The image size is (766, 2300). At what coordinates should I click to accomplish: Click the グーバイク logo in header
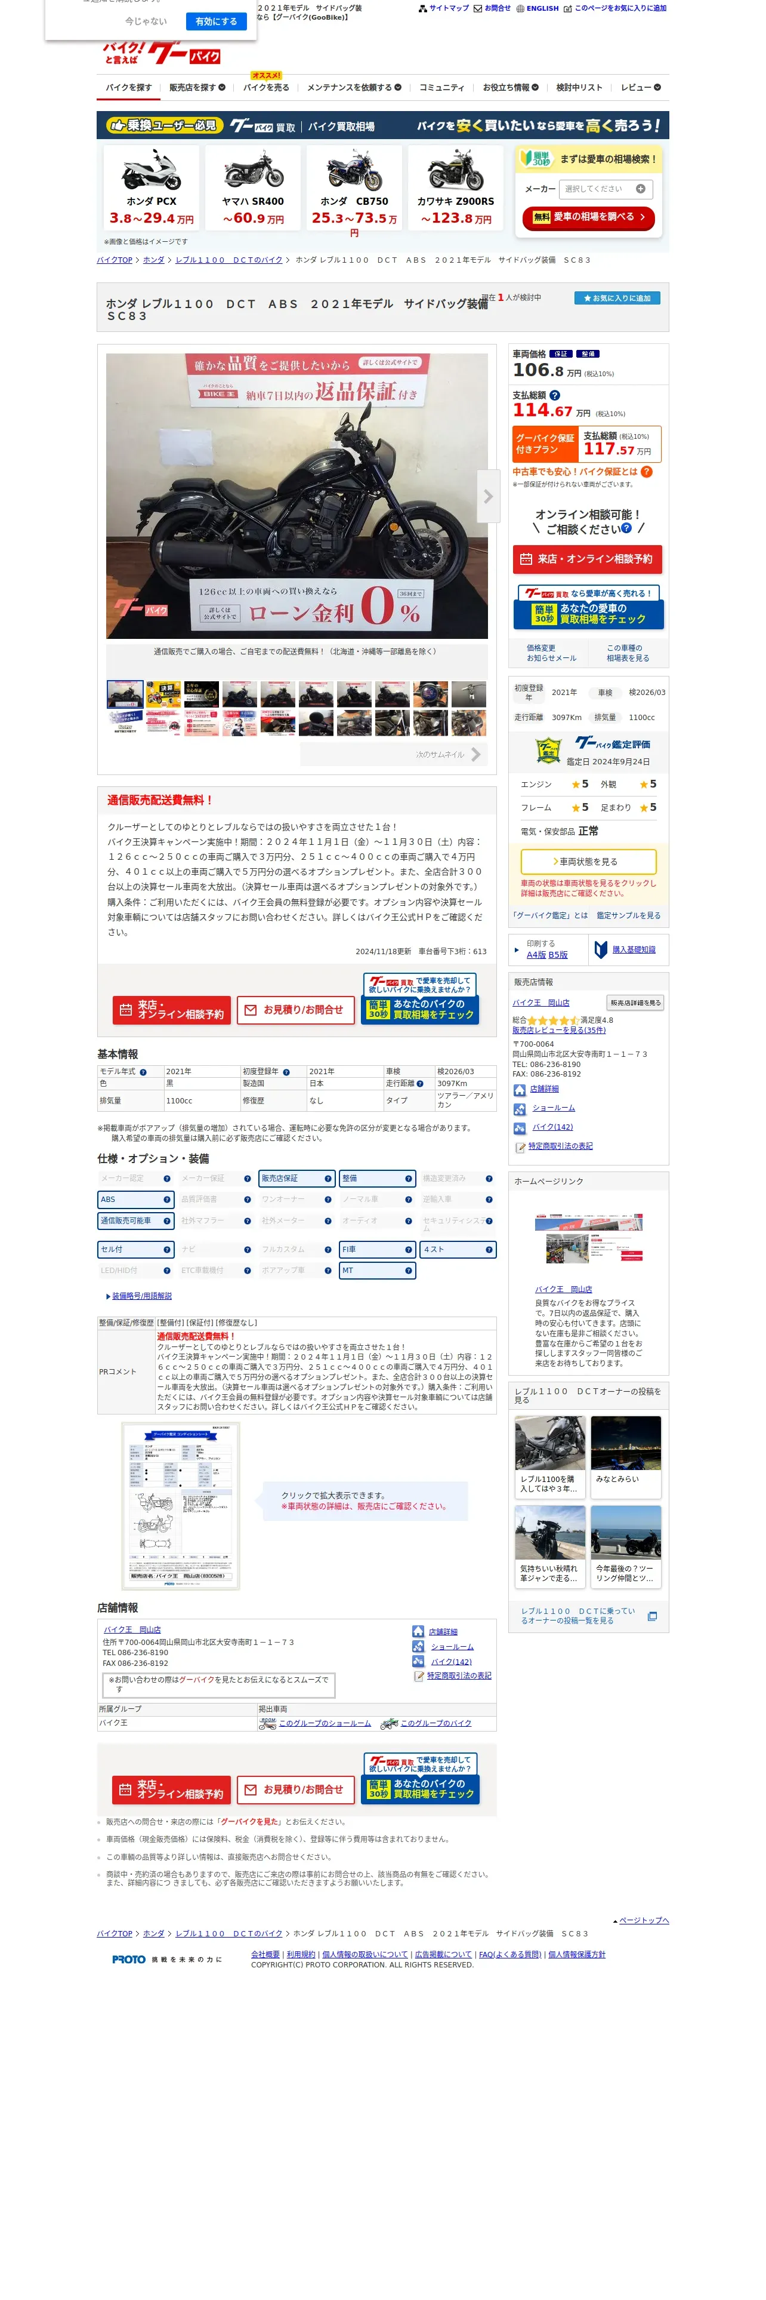(162, 53)
